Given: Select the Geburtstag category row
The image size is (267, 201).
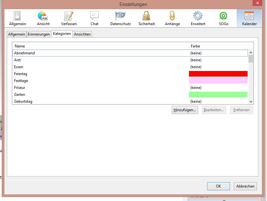Looking at the screenshot, I should click(130, 101).
